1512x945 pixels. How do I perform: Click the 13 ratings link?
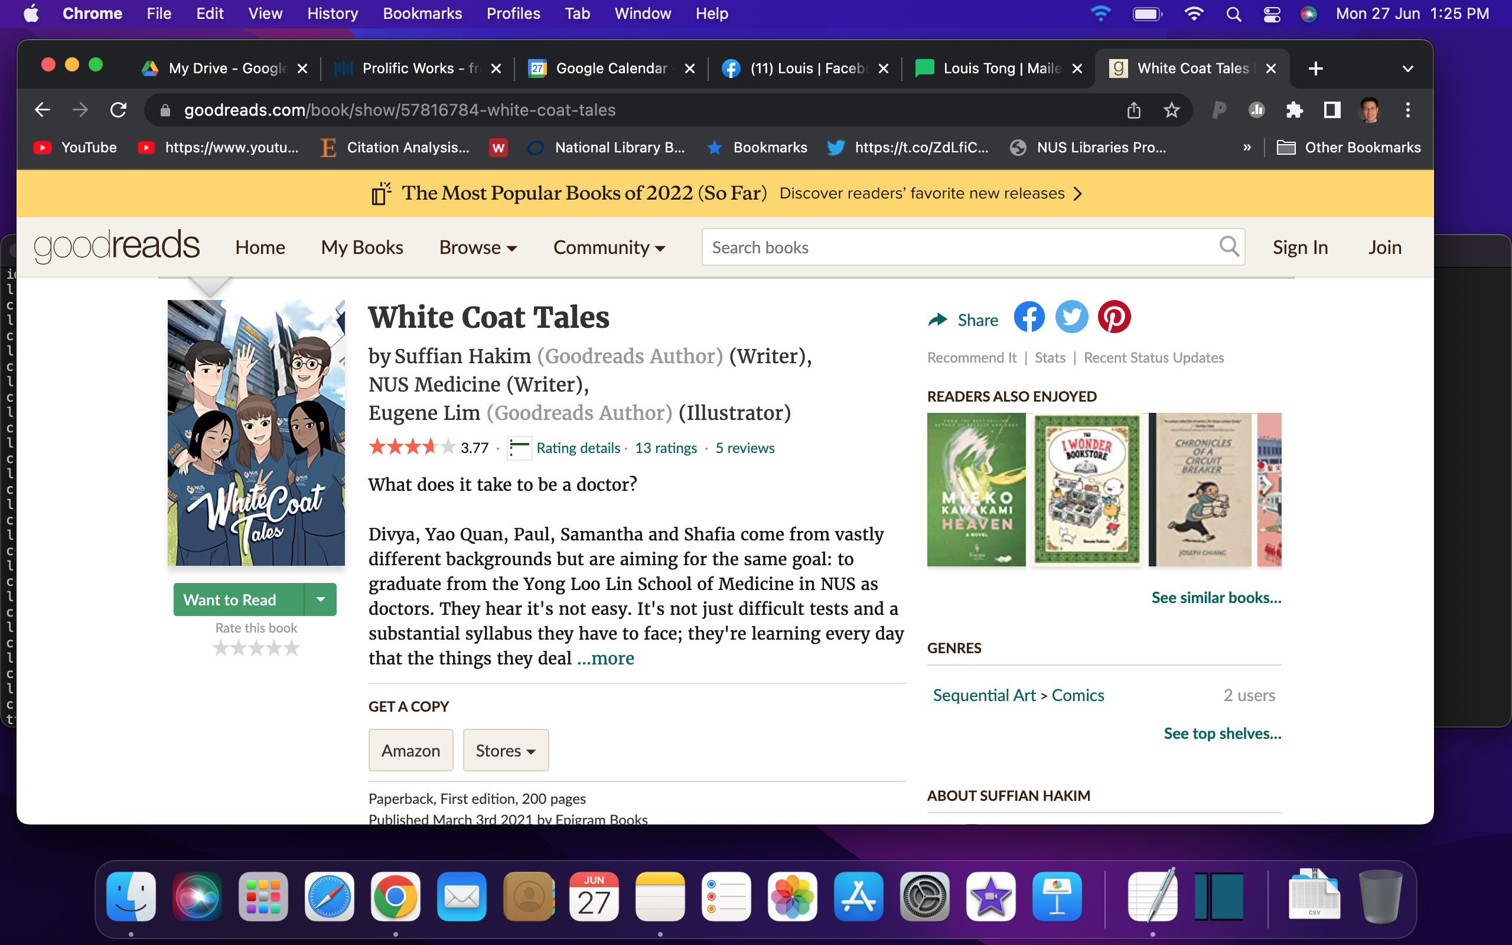(x=666, y=448)
